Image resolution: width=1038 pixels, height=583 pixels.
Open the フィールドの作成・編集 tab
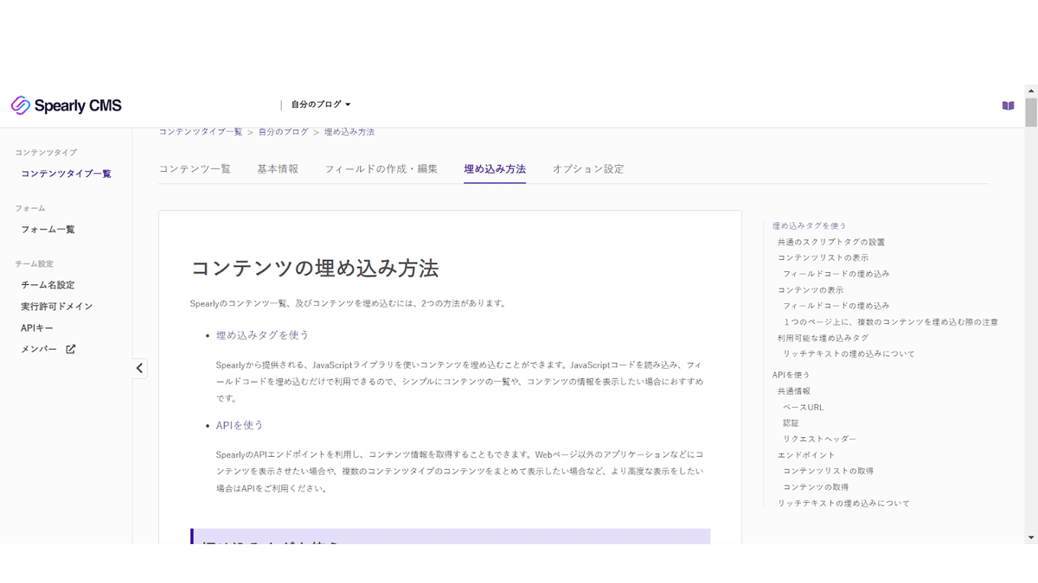pos(381,169)
